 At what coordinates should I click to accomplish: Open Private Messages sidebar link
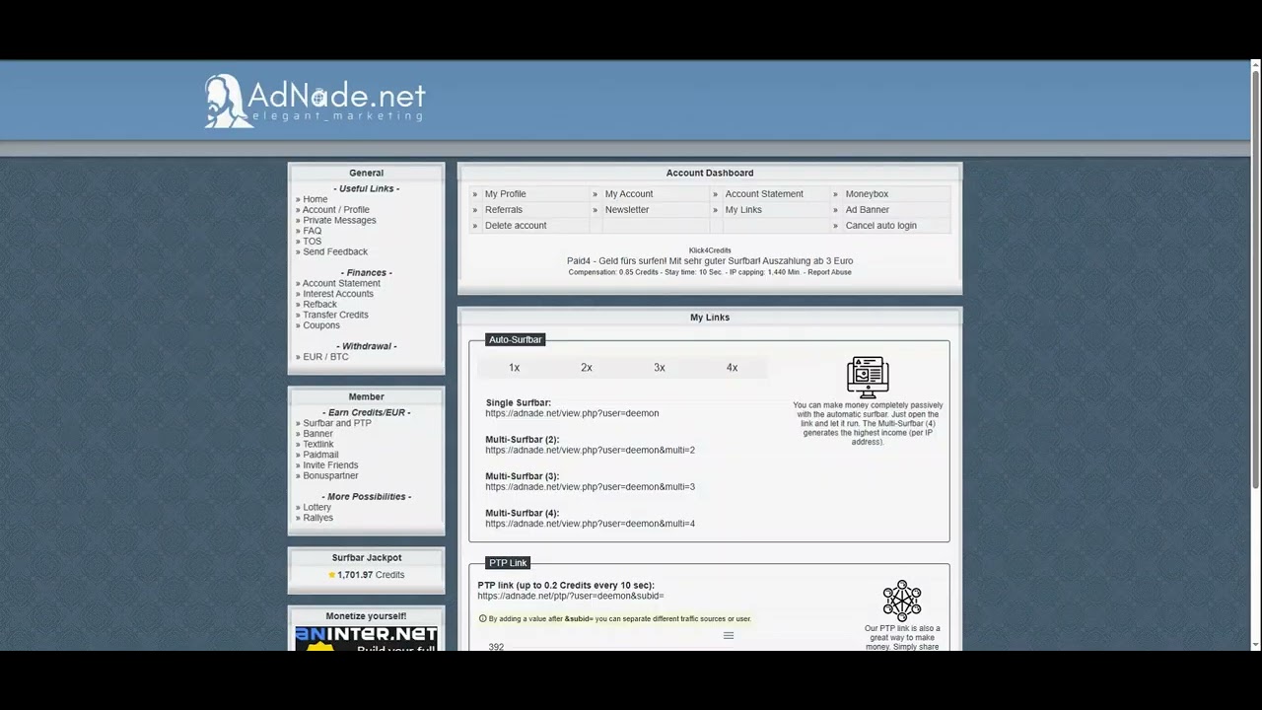tap(339, 221)
